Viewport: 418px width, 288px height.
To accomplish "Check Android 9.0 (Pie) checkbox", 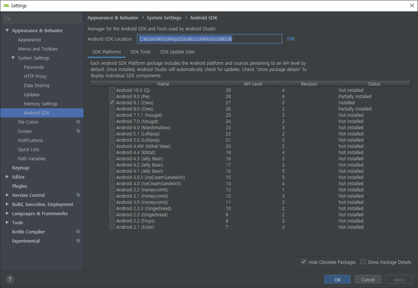I will pos(112,96).
